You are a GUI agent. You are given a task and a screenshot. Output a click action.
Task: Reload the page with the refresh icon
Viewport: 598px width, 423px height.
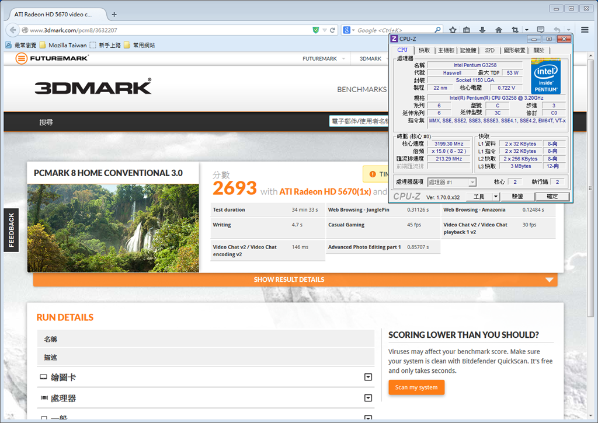click(332, 30)
